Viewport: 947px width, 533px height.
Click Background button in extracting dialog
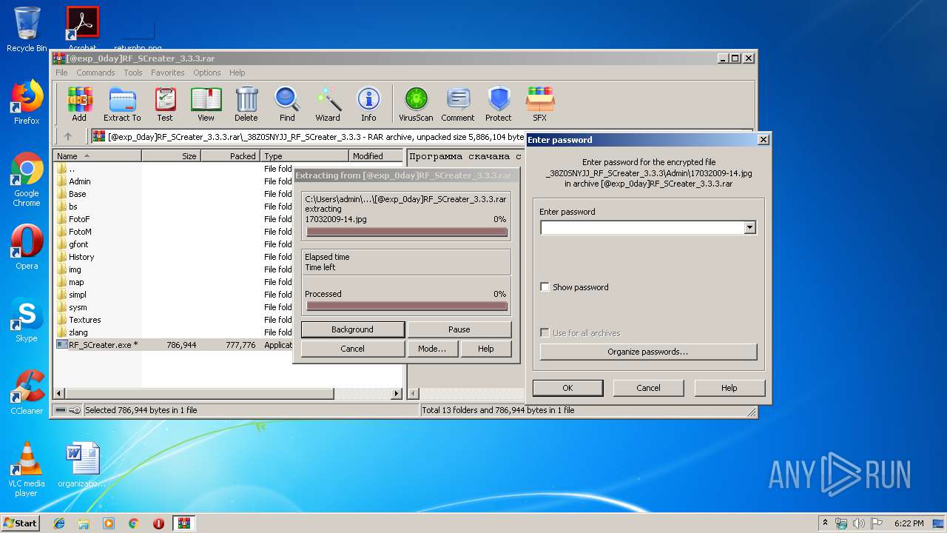[x=352, y=329]
